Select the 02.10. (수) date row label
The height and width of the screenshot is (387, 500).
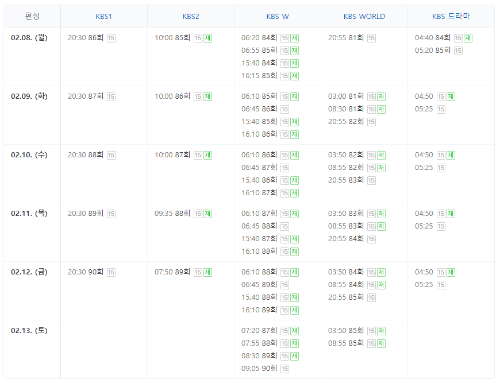pyautogui.click(x=29, y=155)
